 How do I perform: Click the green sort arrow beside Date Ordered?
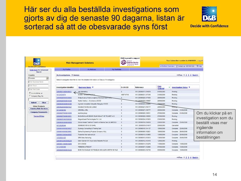coord(169,87)
